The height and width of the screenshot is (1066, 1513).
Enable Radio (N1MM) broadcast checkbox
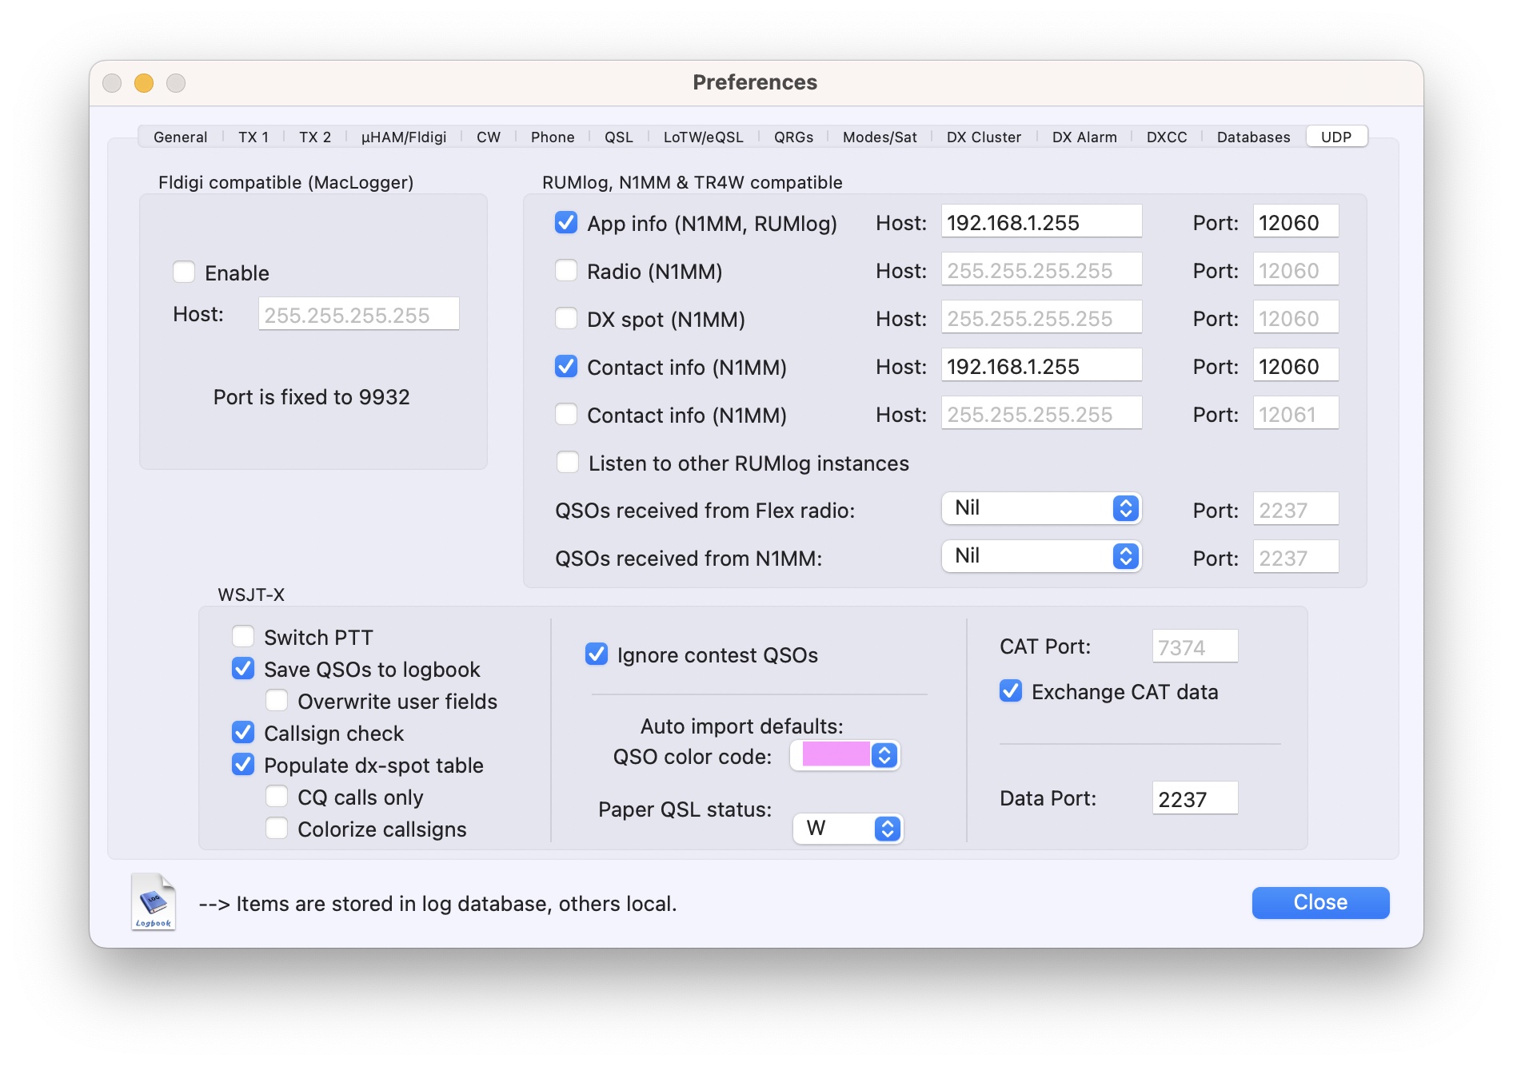[x=566, y=271]
